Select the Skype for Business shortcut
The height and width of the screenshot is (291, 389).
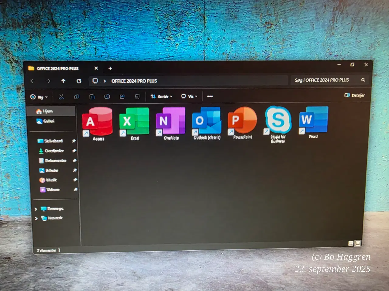pyautogui.click(x=278, y=124)
